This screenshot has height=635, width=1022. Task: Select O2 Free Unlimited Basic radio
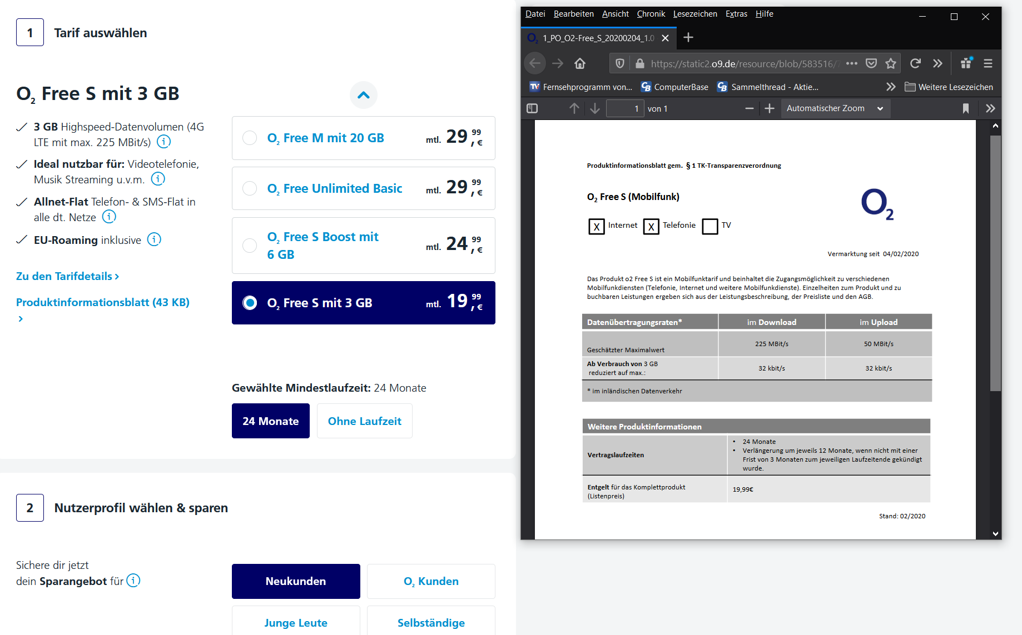pos(250,188)
